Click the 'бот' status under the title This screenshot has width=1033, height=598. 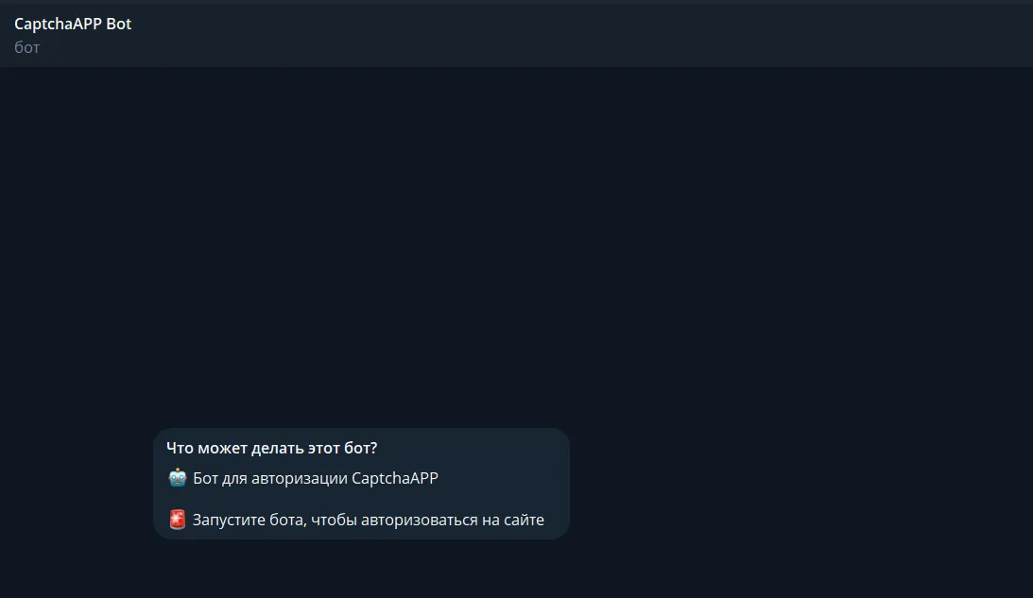[x=27, y=47]
